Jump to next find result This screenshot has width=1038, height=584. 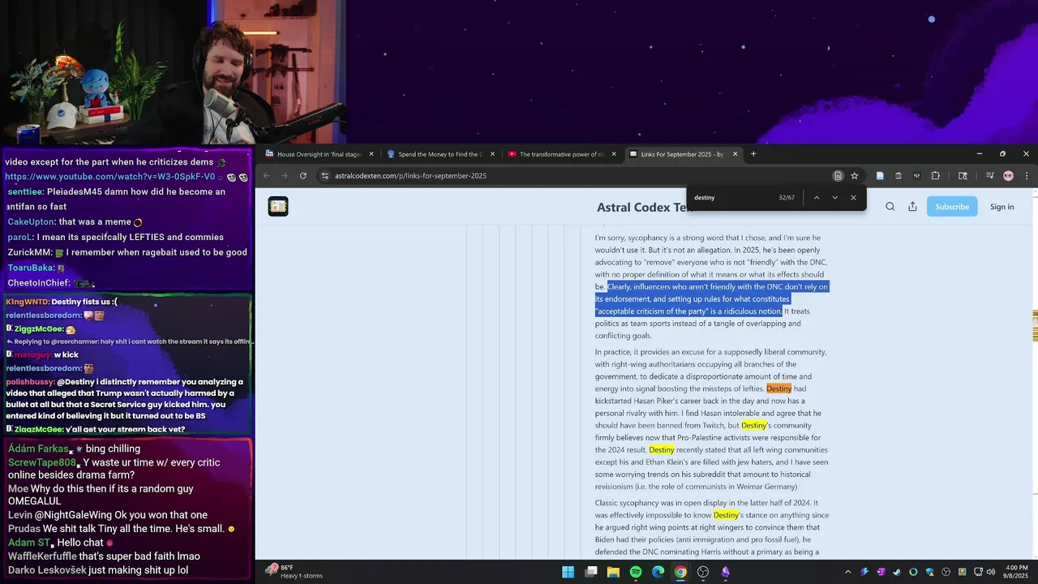tap(834, 198)
